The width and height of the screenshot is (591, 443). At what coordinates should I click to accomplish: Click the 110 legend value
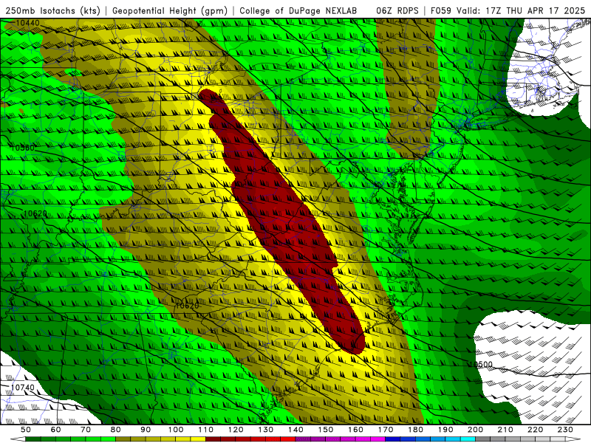click(x=206, y=430)
